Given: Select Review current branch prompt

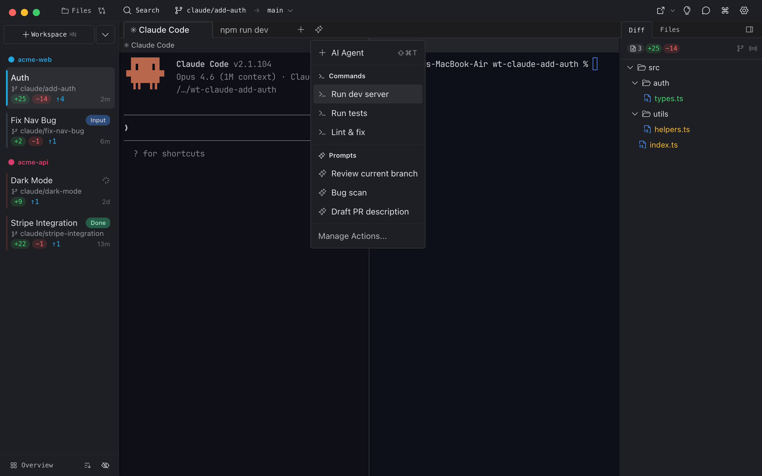Looking at the screenshot, I should tap(368, 173).
